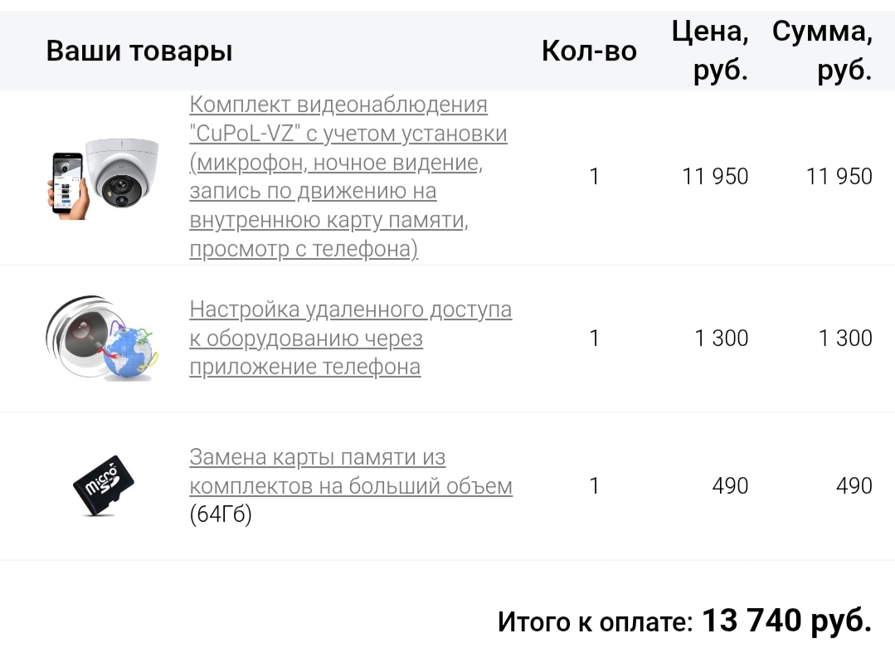Click the quantity value for remote access setup
Screen dimensions: 895x662
(x=594, y=338)
